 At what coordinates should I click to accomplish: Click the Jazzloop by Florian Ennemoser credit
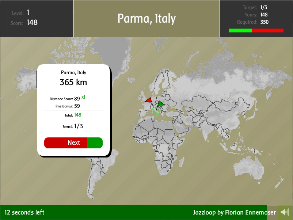pyautogui.click(x=234, y=212)
